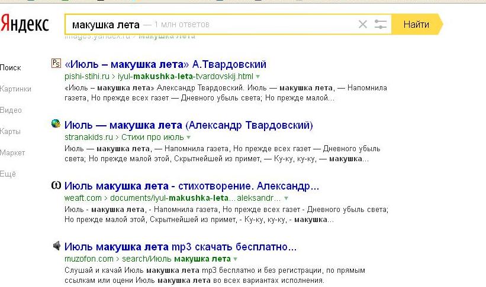Click the pishi-stihi.ru favicon icon

(x=56, y=63)
